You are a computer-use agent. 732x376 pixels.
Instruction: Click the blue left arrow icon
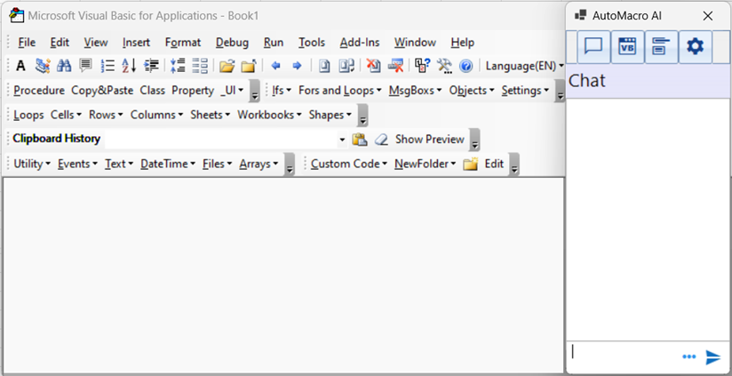click(275, 66)
